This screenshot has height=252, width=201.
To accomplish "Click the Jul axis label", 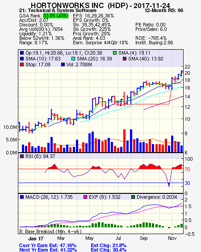I will (118, 238).
